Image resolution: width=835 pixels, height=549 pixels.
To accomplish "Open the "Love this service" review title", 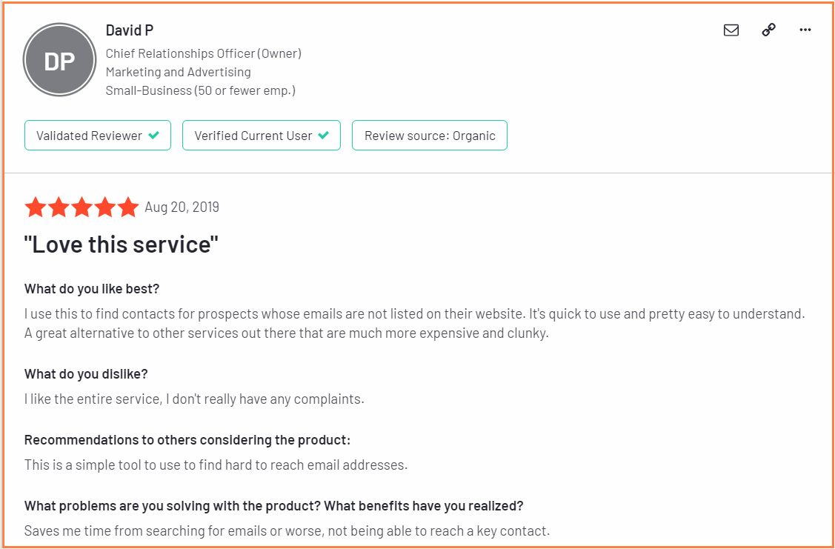I will (122, 245).
